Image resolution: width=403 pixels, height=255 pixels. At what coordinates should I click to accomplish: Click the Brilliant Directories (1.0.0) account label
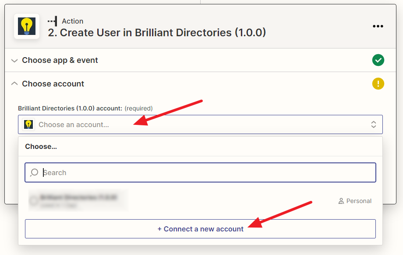pos(70,108)
